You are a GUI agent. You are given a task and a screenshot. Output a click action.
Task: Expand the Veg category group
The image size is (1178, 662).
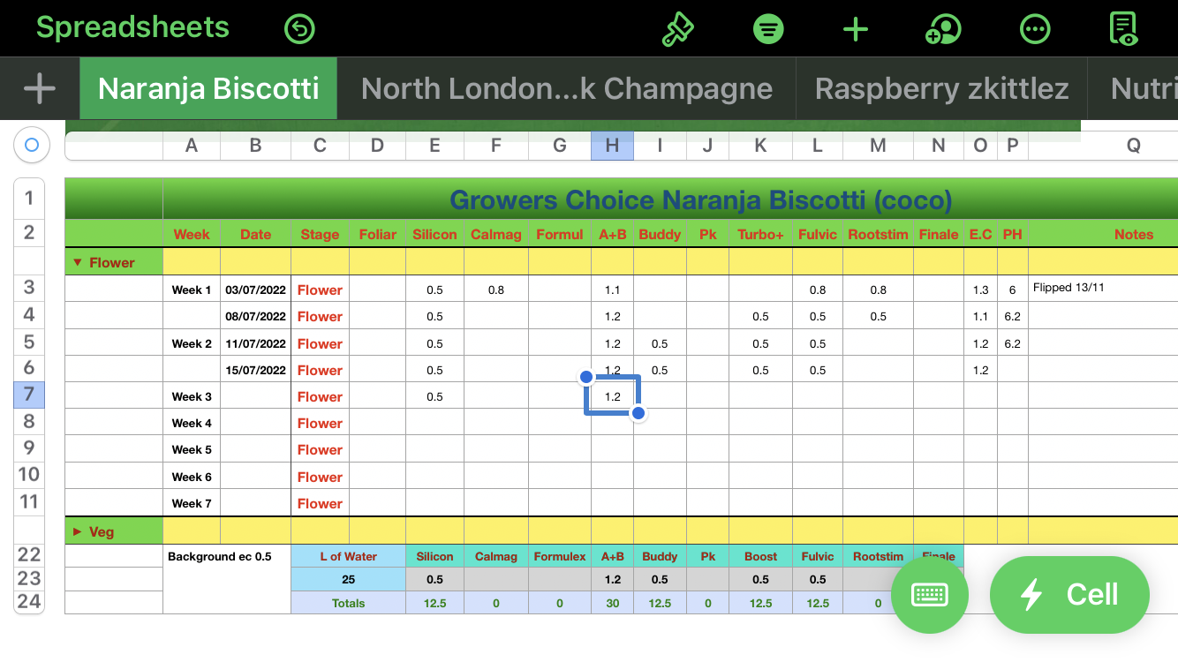click(77, 531)
